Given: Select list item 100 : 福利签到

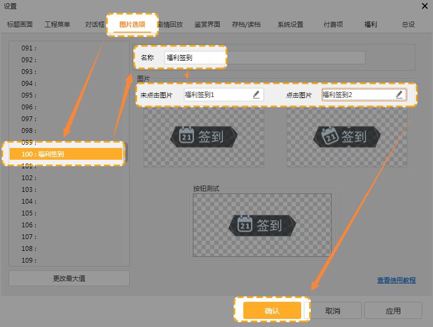Looking at the screenshot, I should 66,154.
